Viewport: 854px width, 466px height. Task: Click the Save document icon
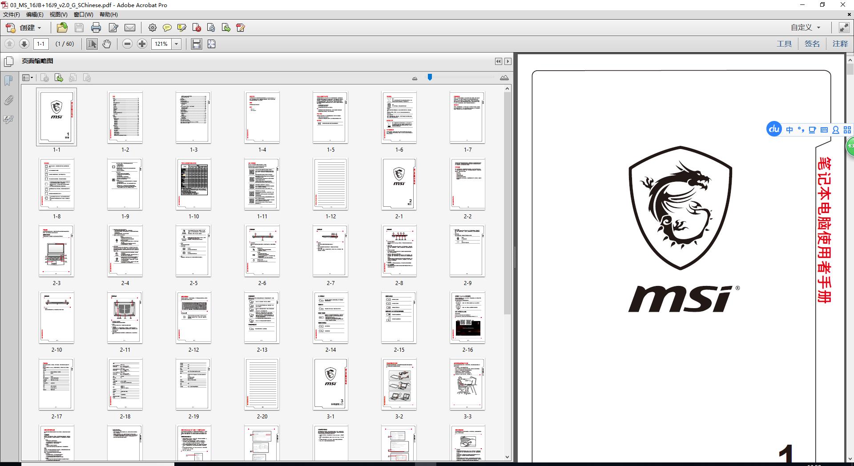point(79,28)
